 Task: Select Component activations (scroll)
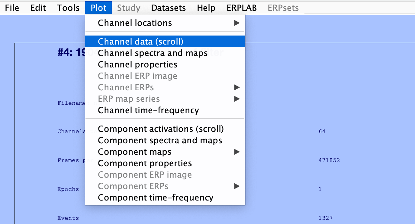pos(161,129)
